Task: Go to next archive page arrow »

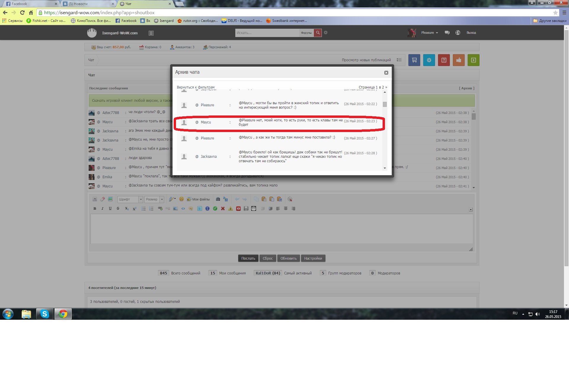Action: pos(386,87)
